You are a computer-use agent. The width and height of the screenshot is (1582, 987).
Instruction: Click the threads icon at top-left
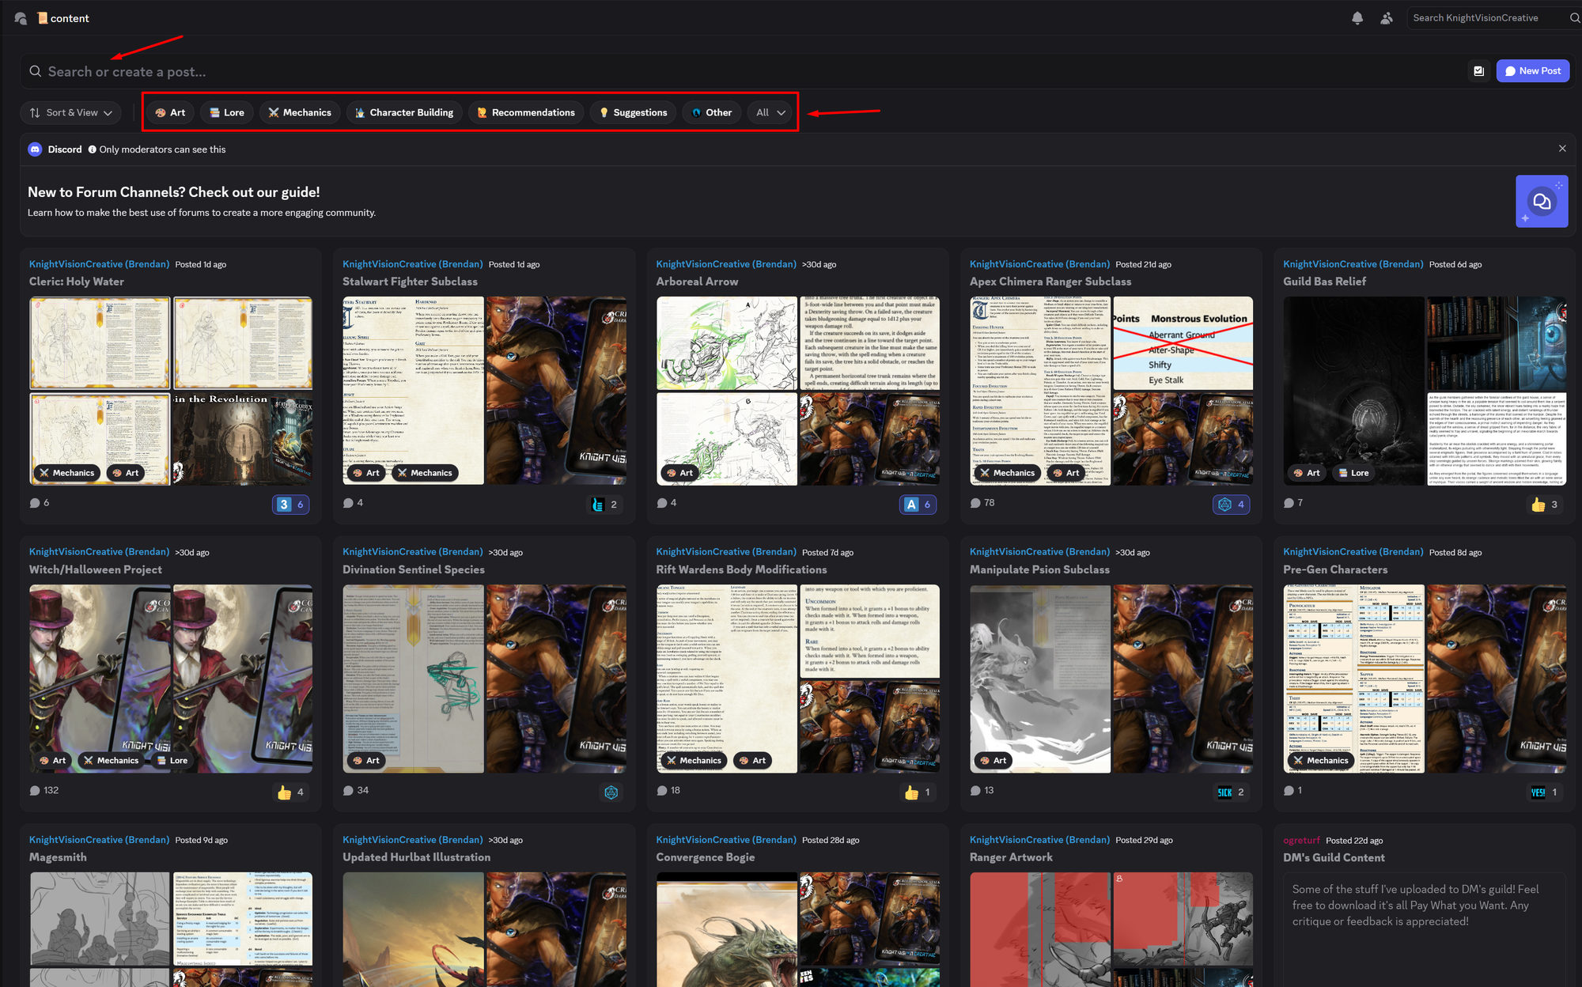21,18
